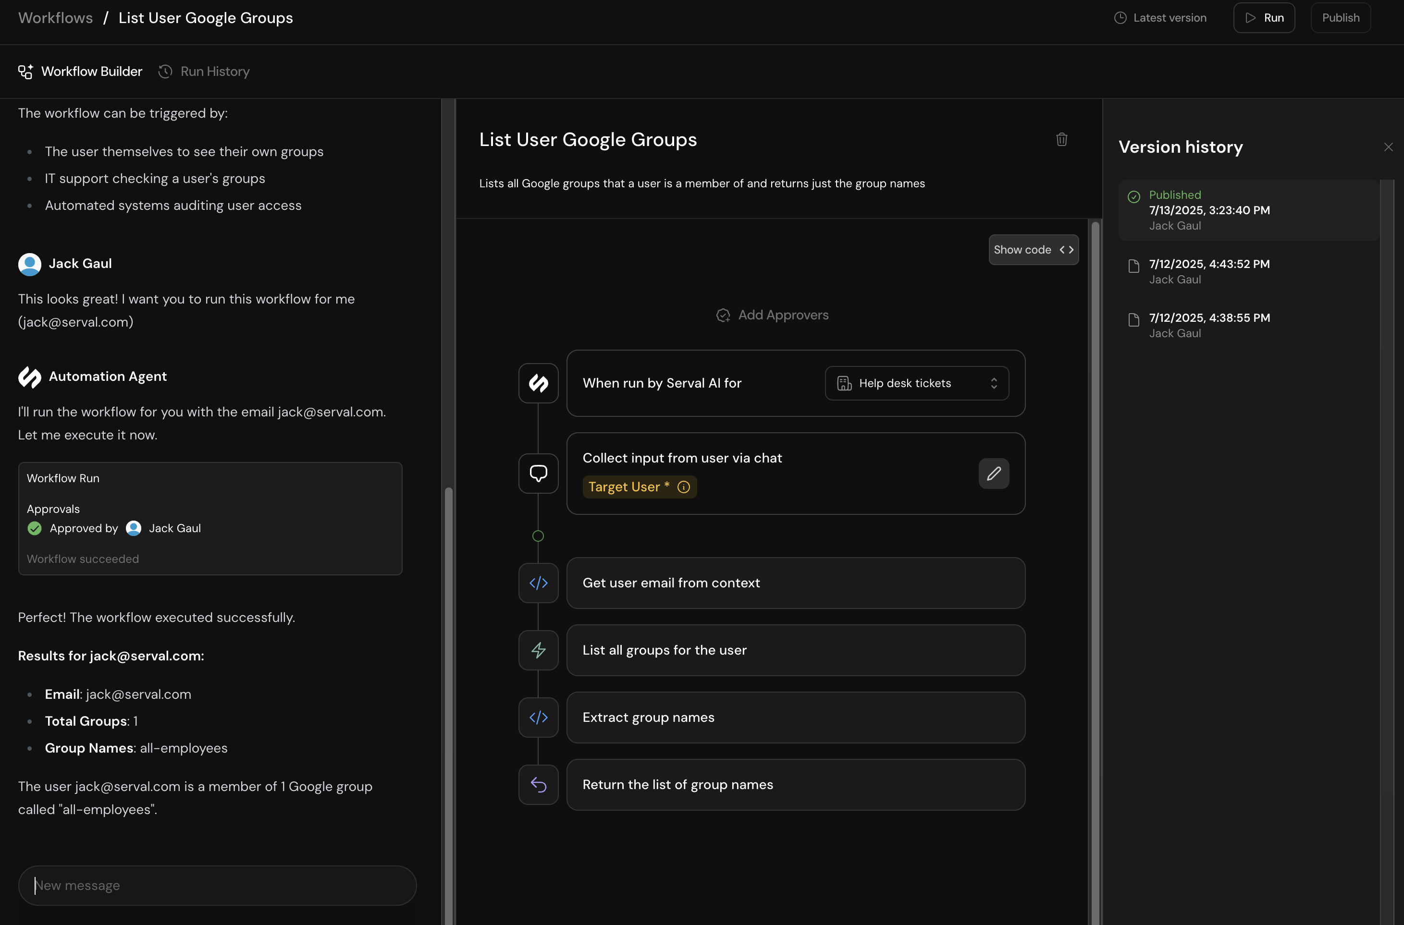Viewport: 1404px width, 925px height.
Task: Click the trash icon to delete the workflow
Action: 1062,139
